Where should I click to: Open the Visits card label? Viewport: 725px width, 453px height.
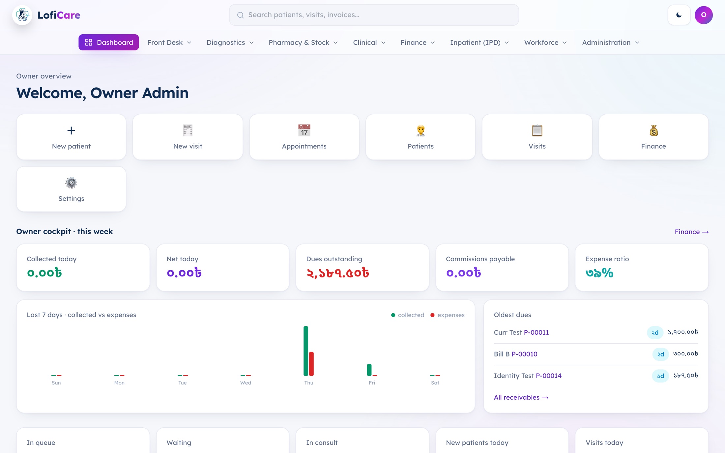tap(537, 146)
